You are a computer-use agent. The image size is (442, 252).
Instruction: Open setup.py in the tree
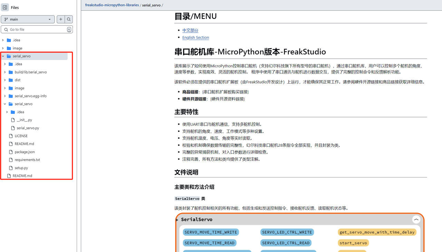pos(21,168)
